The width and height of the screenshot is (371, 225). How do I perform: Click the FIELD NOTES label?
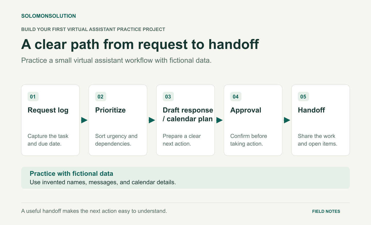pyautogui.click(x=326, y=211)
